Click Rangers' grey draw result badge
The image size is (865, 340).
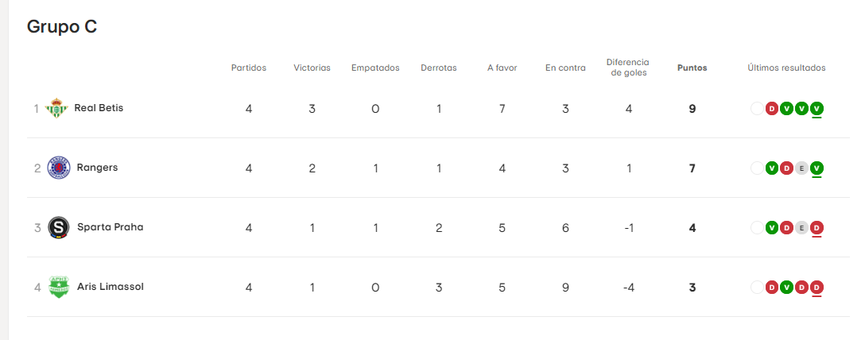(x=802, y=168)
